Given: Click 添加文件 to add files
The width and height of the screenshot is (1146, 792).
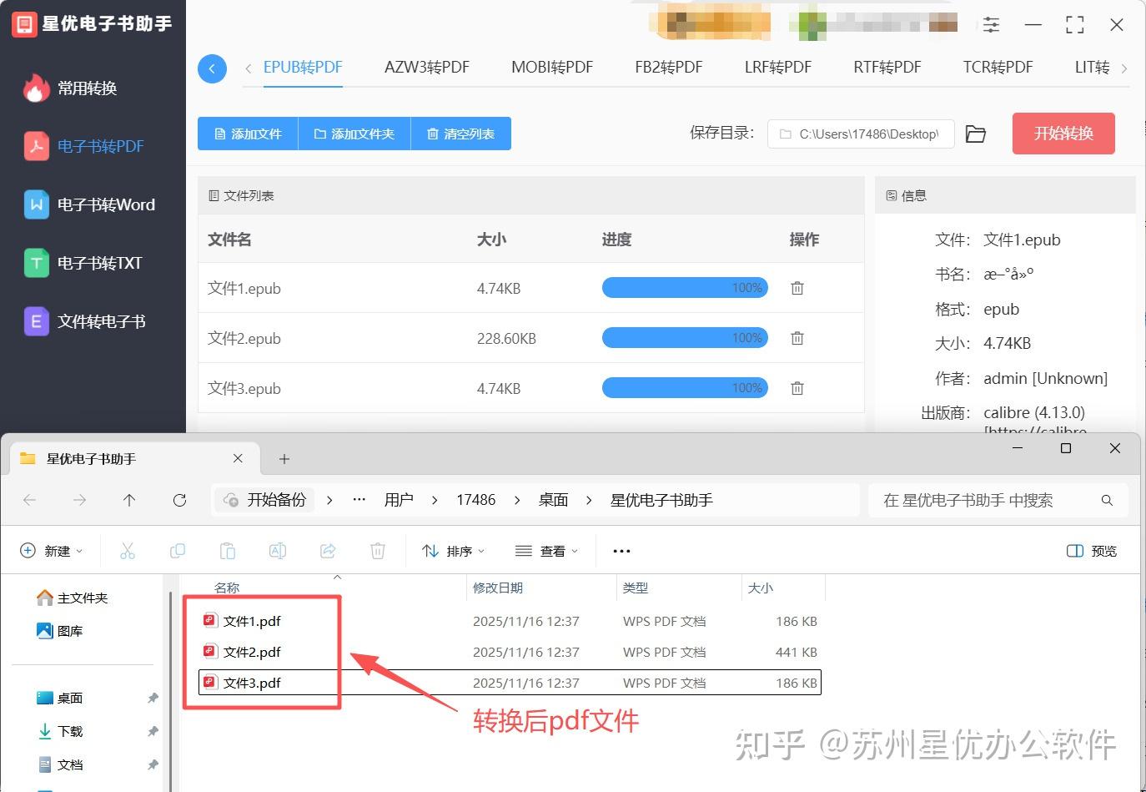Looking at the screenshot, I should pyautogui.click(x=247, y=133).
